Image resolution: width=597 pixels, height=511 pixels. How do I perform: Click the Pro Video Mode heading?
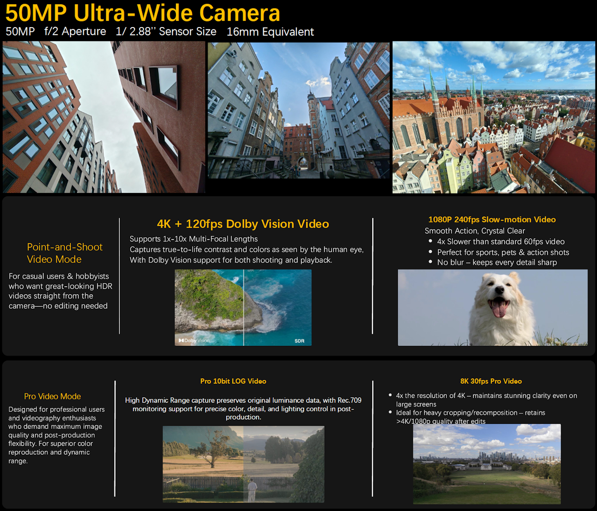pyautogui.click(x=52, y=396)
